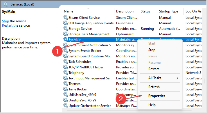Click the Storage Tiers Management gear icon
207x113 pixels.
(x=66, y=34)
